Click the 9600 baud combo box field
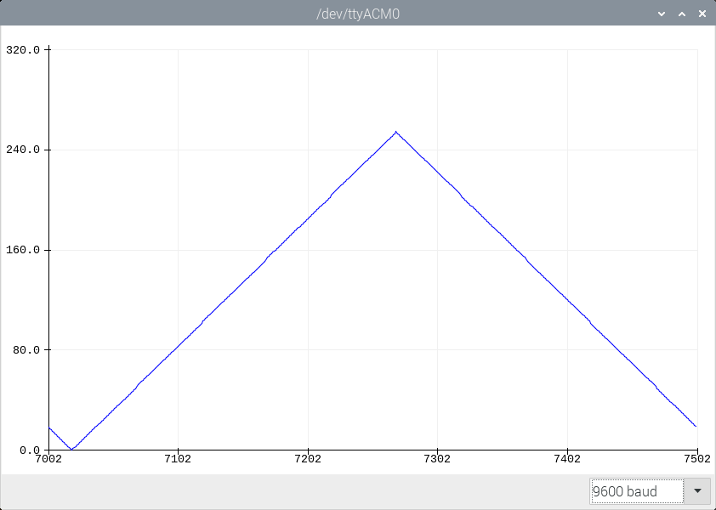Image resolution: width=716 pixels, height=510 pixels. [637, 490]
